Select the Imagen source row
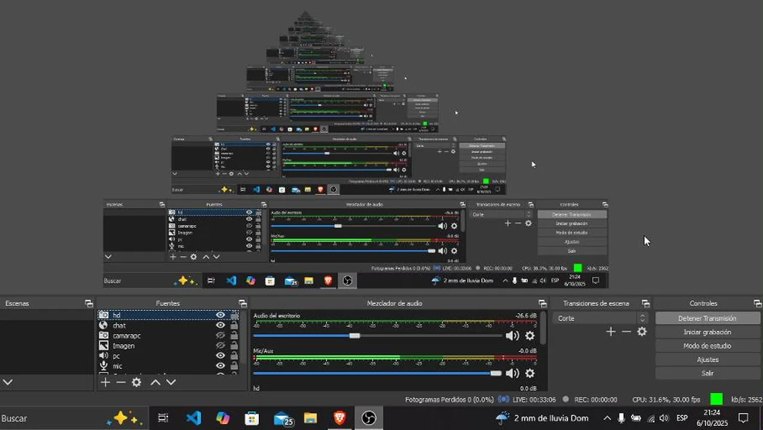Image resolution: width=763 pixels, height=430 pixels. [168, 345]
